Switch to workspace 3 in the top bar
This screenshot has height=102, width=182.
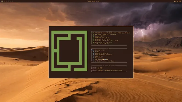8,1
